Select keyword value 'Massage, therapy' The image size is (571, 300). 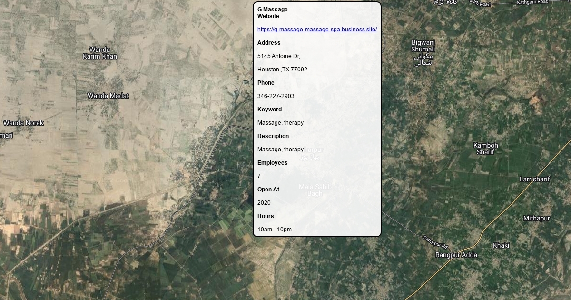click(280, 123)
